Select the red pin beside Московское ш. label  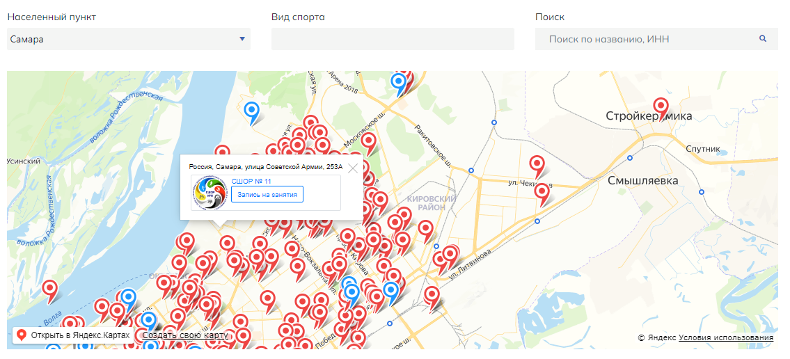click(x=369, y=141)
